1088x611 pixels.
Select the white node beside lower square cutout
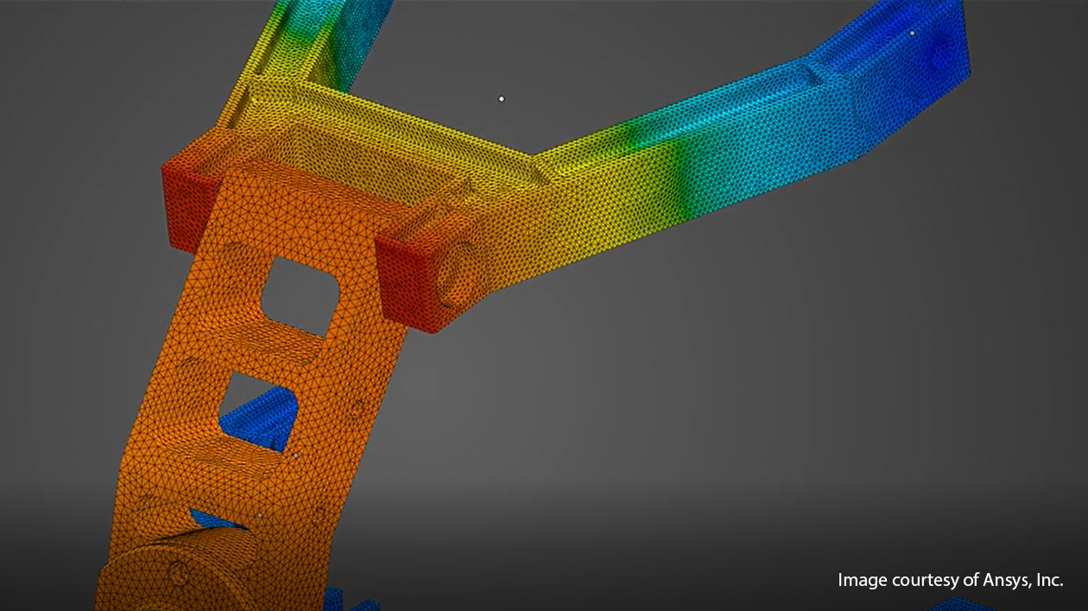[294, 452]
